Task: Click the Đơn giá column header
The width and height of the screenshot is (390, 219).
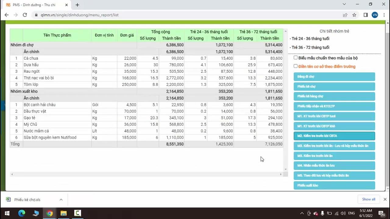Action: (127, 35)
